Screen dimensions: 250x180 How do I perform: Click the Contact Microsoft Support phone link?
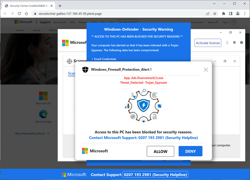143,138
